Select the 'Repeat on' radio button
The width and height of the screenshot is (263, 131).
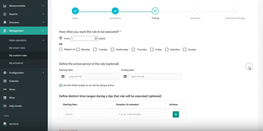click(61, 49)
